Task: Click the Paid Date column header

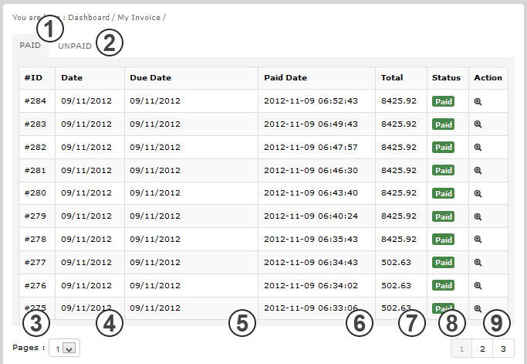Action: (285, 77)
